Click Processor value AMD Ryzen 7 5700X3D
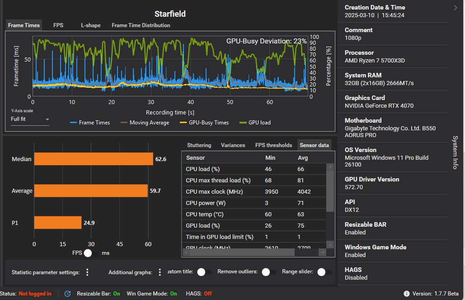The height and width of the screenshot is (300, 465). pos(375,60)
